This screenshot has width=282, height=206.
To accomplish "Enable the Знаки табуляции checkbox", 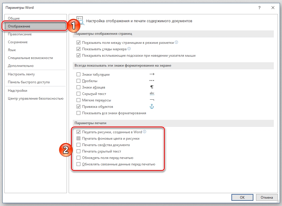I will [x=78, y=75].
